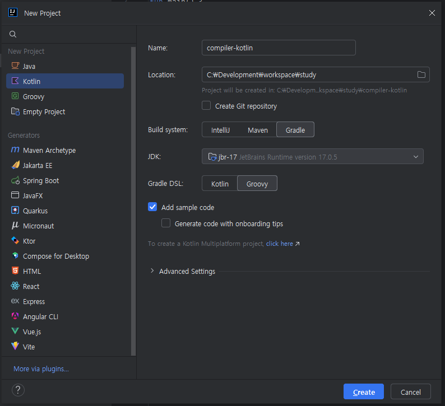This screenshot has height=406, width=445.
Task: Choose React generator label
Action: point(31,286)
